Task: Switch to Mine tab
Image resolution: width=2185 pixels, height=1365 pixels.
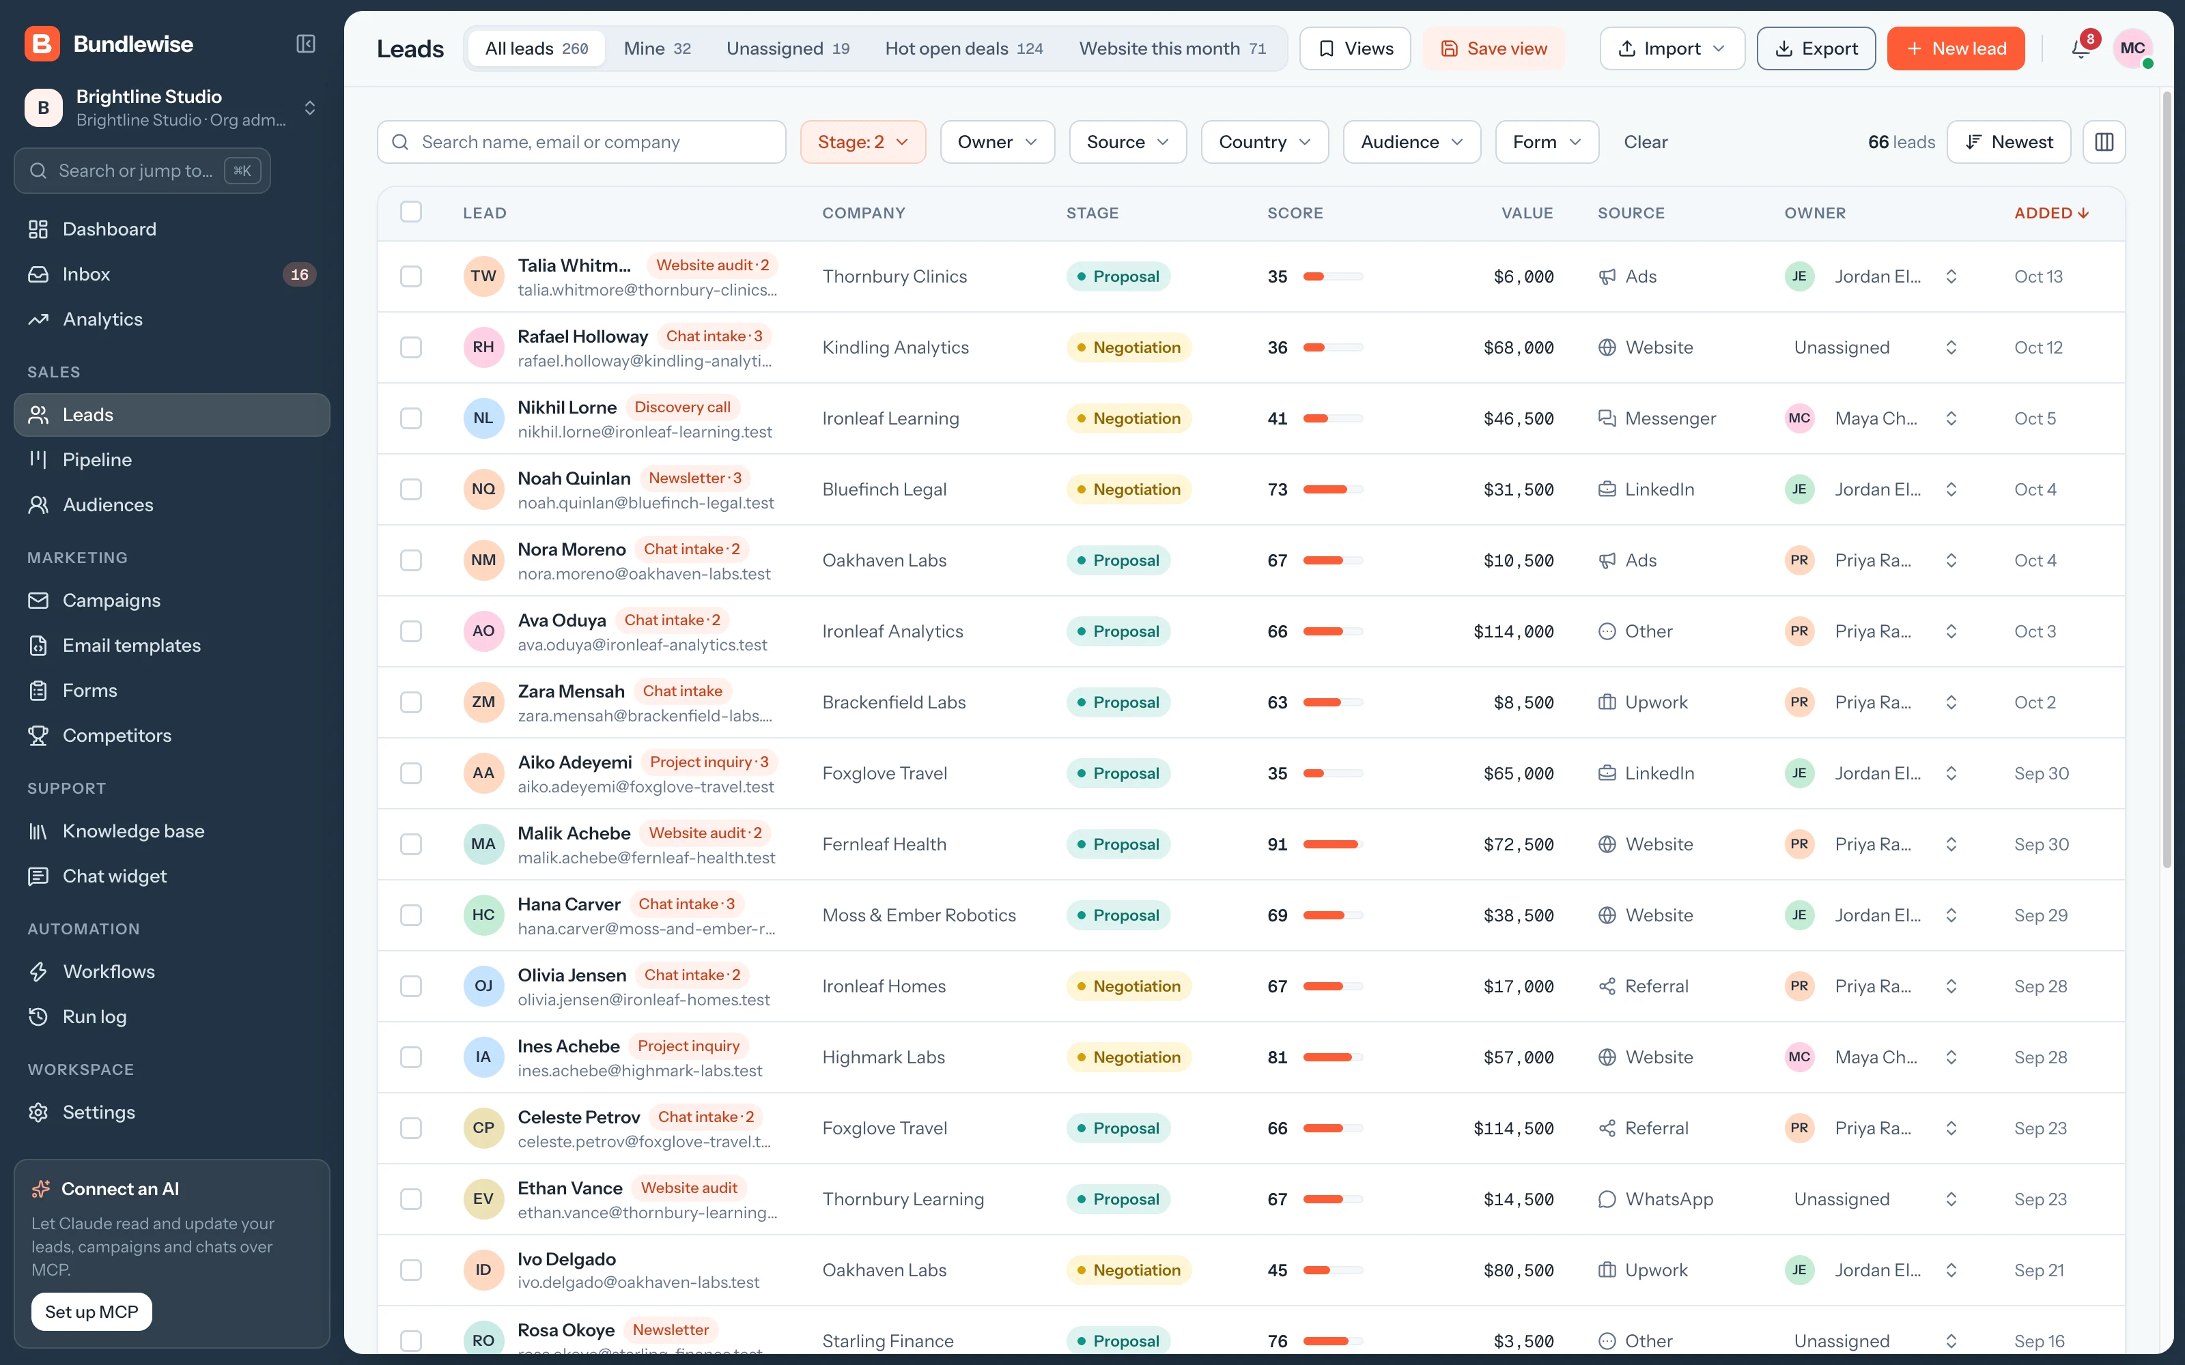Action: click(658, 48)
